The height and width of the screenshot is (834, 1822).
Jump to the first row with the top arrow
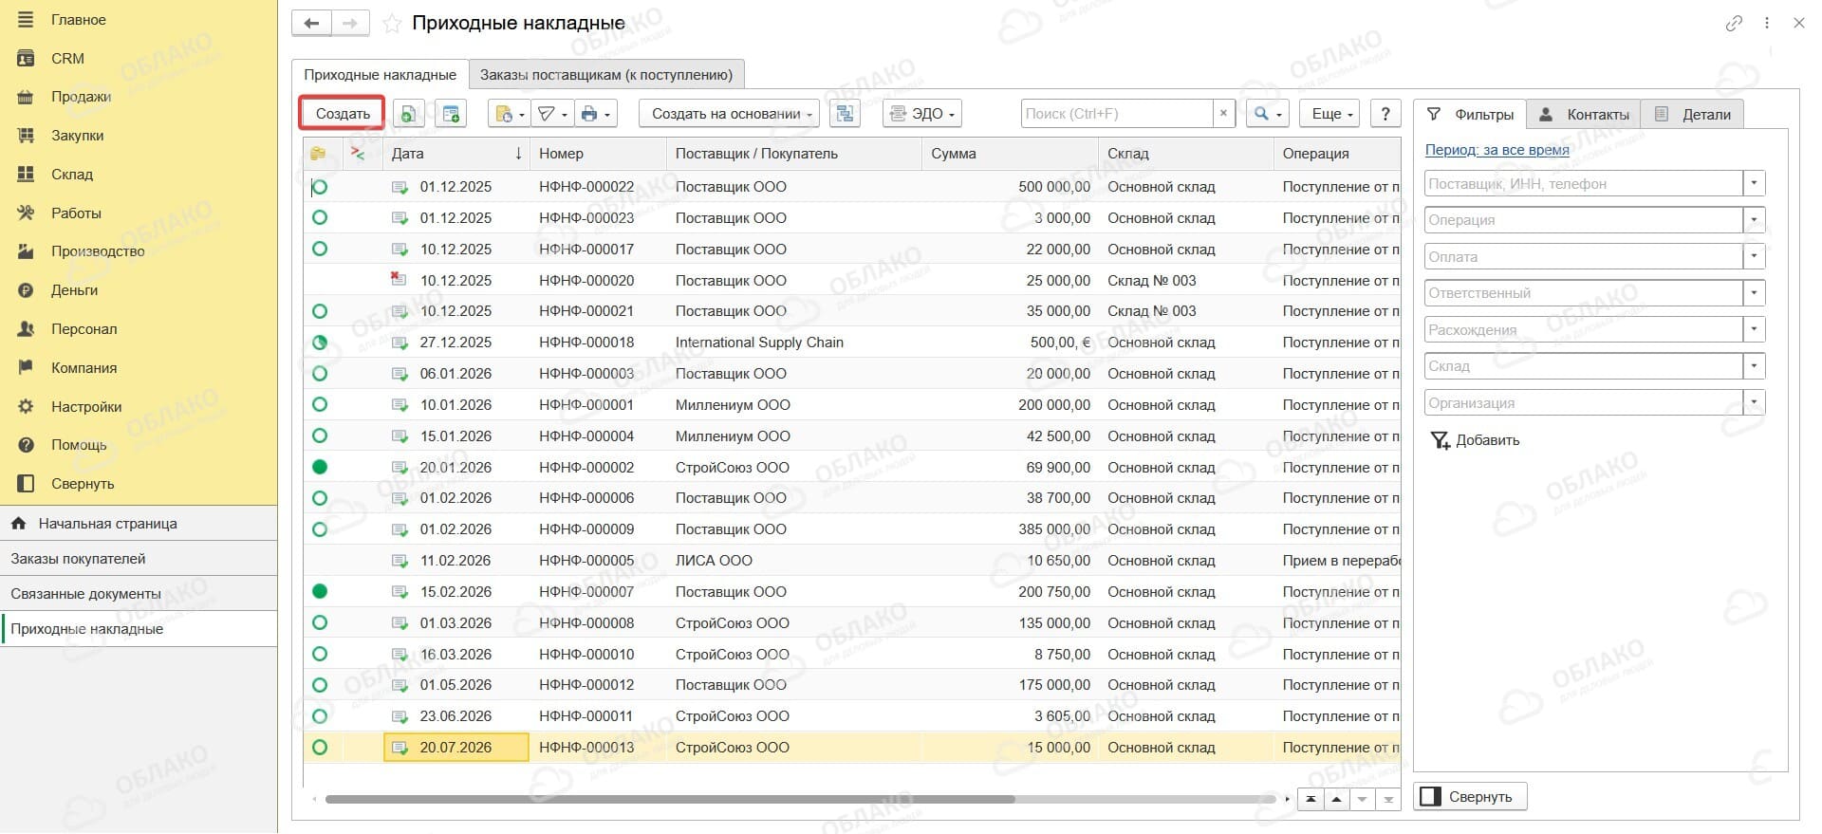(1311, 800)
